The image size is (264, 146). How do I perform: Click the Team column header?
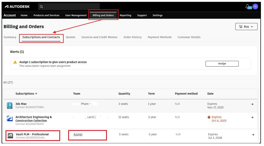tap(77, 94)
